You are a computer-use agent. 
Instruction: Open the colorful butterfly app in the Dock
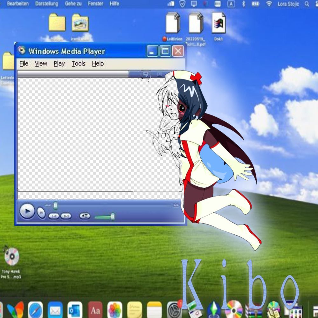pyautogui.click(x=15, y=310)
